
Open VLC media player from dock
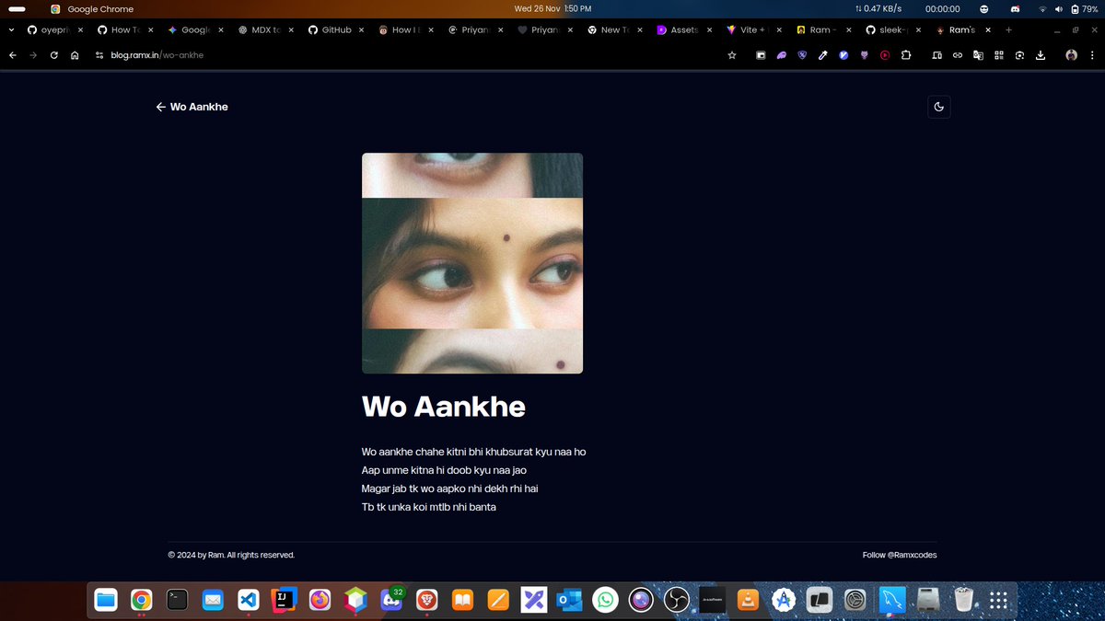click(x=749, y=601)
